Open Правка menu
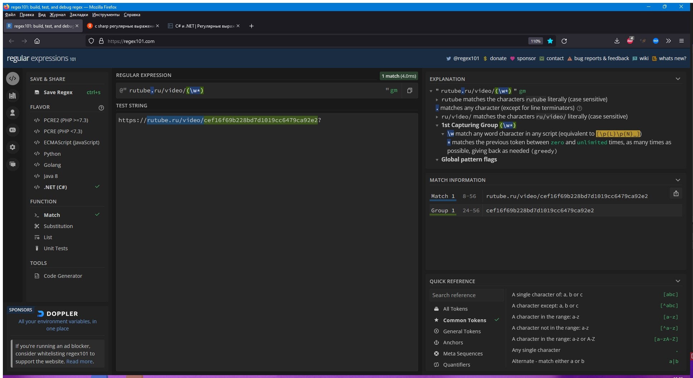This screenshot has height=378, width=693. point(27,15)
